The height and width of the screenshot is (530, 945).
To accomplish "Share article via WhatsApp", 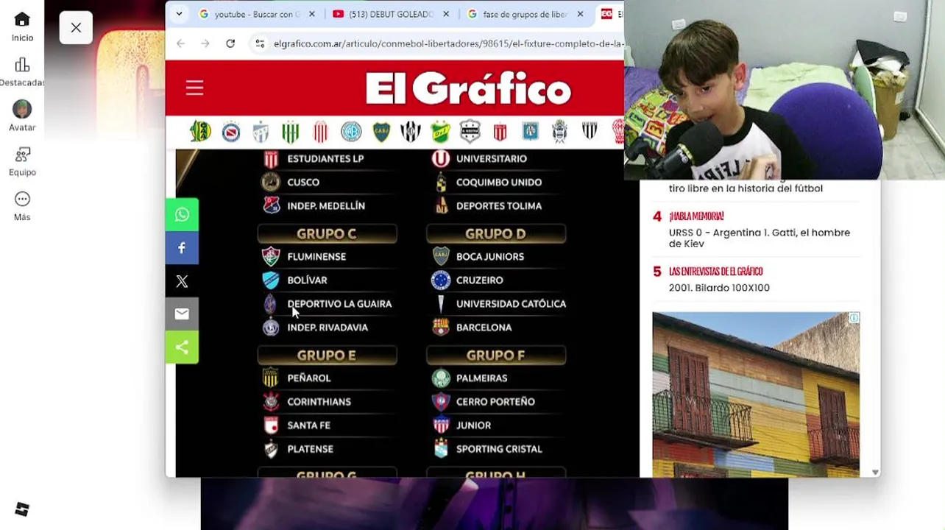I will tap(182, 214).
